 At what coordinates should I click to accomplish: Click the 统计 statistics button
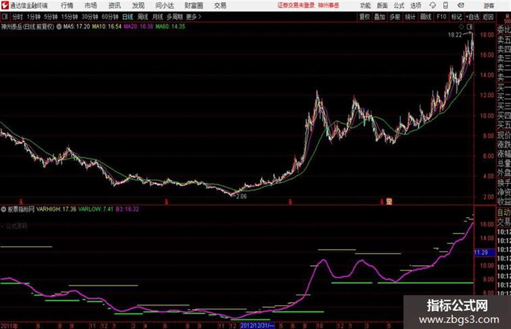point(410,17)
